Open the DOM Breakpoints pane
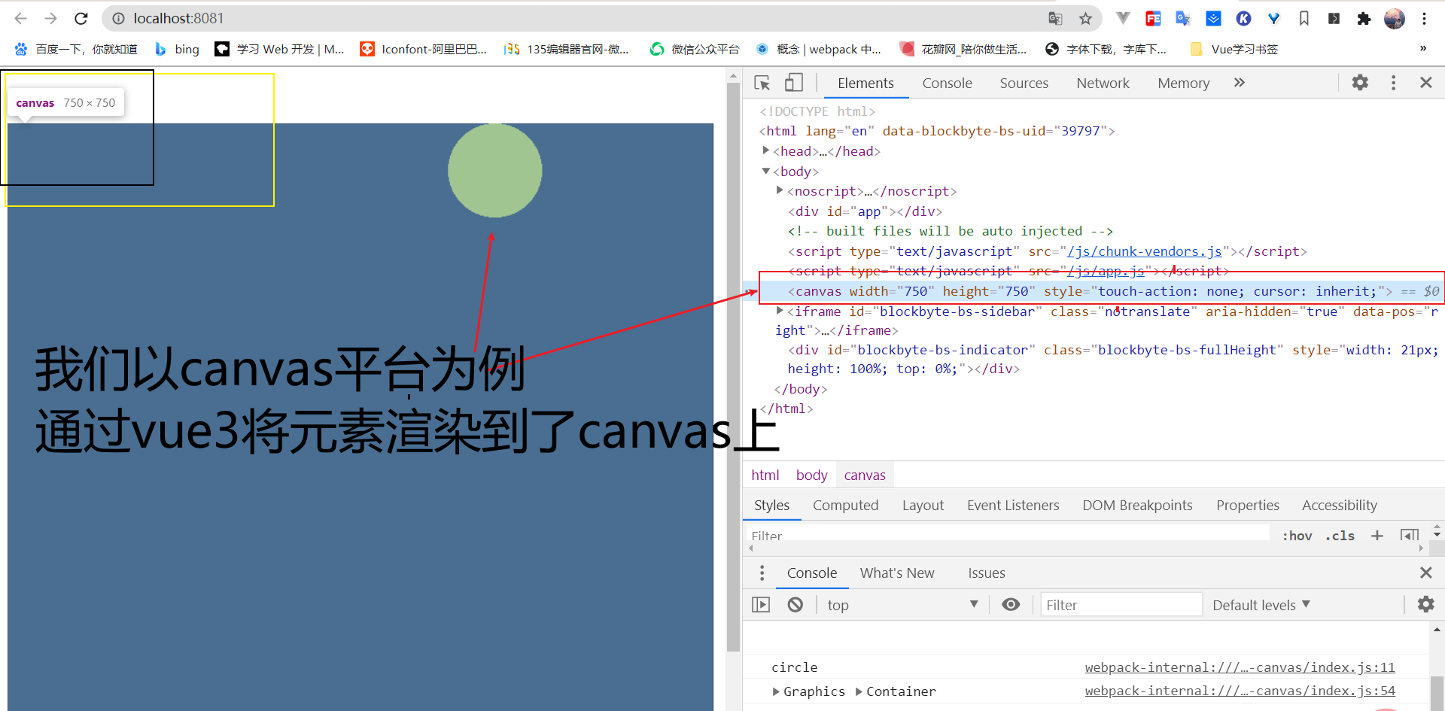 pyautogui.click(x=1136, y=505)
